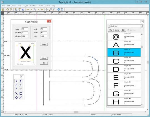Pick the ellipse shape tool
The image size is (150, 117).
coord(17,97)
